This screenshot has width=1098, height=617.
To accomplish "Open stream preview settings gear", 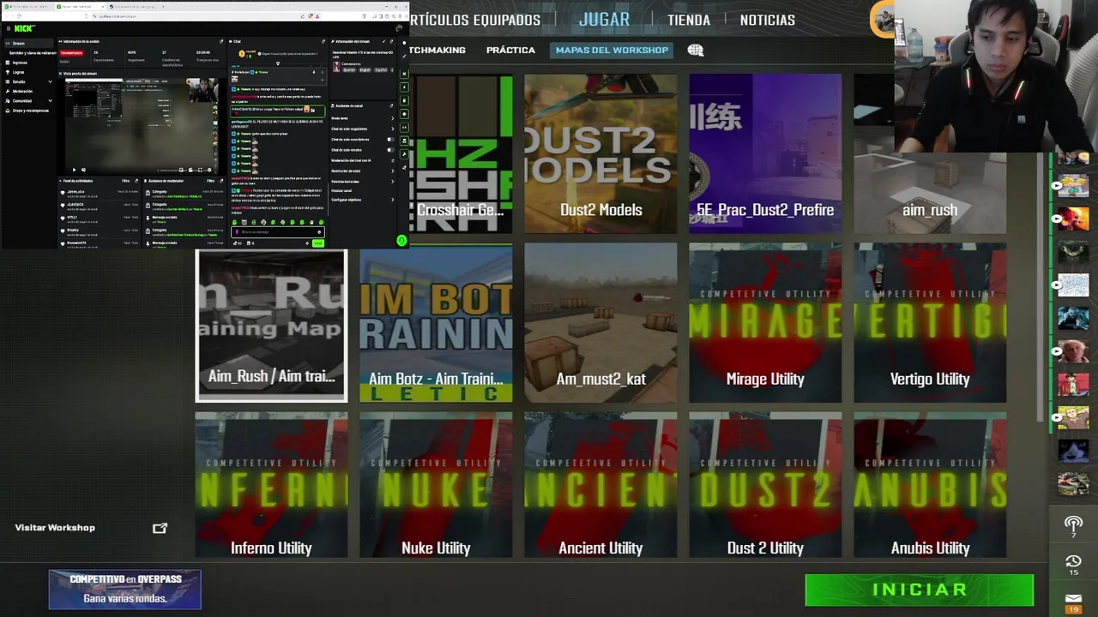I will (x=209, y=170).
